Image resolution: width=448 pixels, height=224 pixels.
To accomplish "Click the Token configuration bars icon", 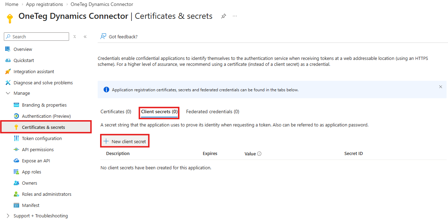I will click(16, 138).
